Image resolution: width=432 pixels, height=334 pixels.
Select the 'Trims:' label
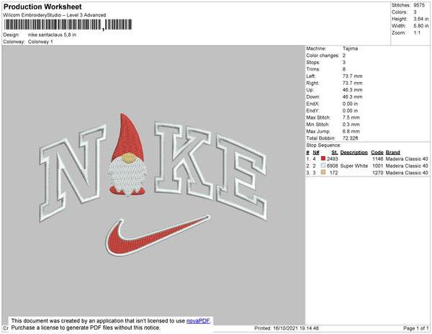pyautogui.click(x=313, y=69)
